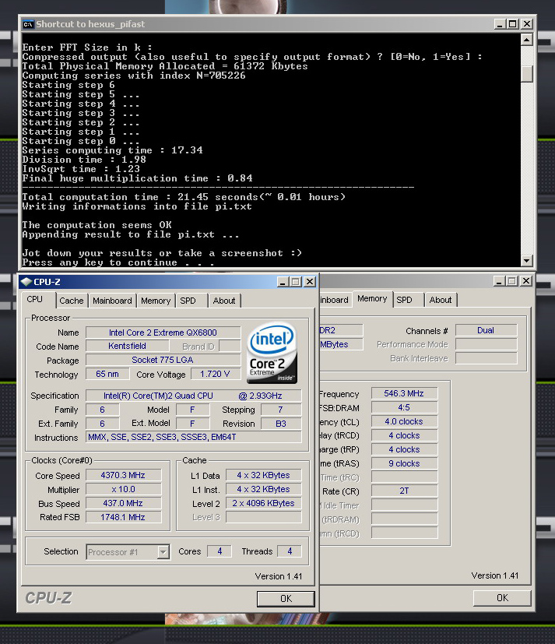Click console line 'The computation seems OK'
This screenshot has height=644, width=555.
[x=97, y=225]
